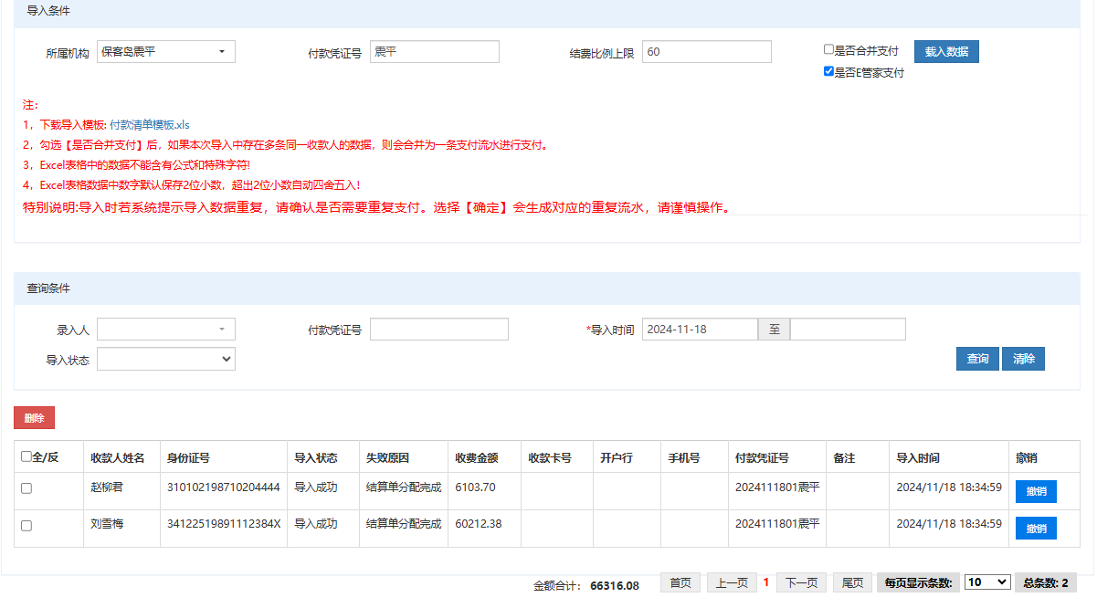Click 撤销 for the 刘雪梅 row

pos(1035,529)
